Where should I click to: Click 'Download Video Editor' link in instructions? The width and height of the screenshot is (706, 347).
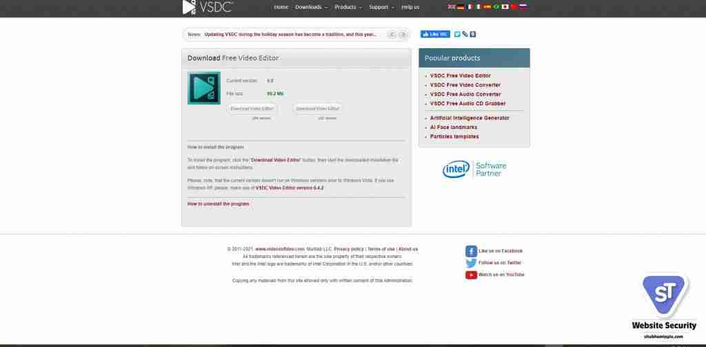pyautogui.click(x=276, y=160)
